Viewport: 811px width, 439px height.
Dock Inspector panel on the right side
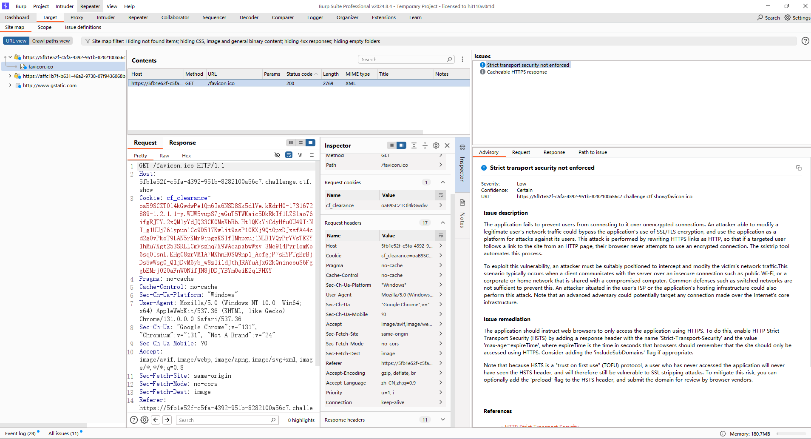[x=401, y=145]
